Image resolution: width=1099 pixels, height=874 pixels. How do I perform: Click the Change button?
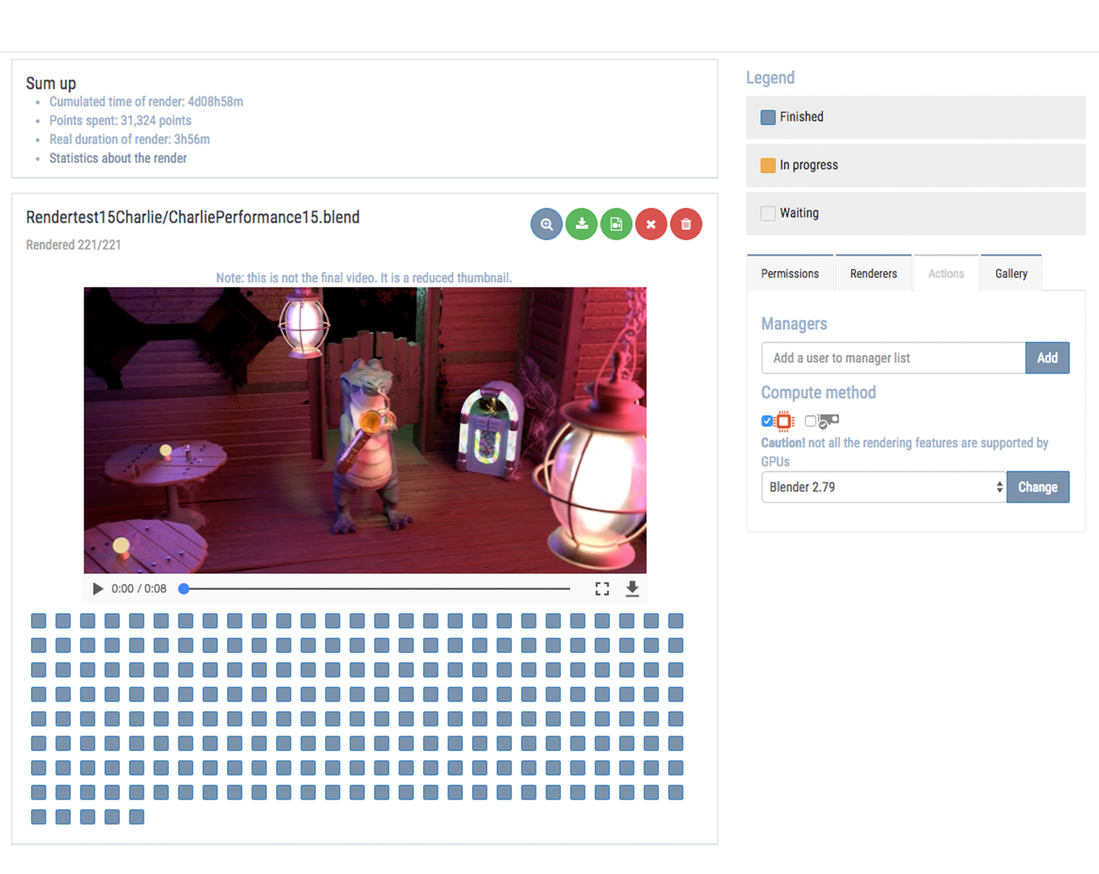1037,487
